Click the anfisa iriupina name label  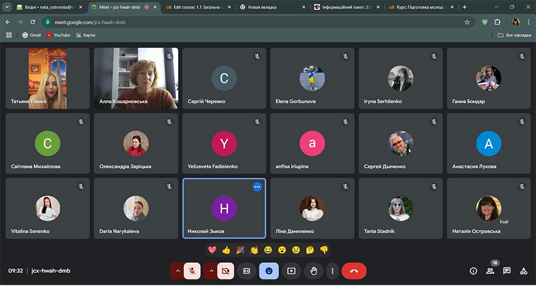[292, 166]
